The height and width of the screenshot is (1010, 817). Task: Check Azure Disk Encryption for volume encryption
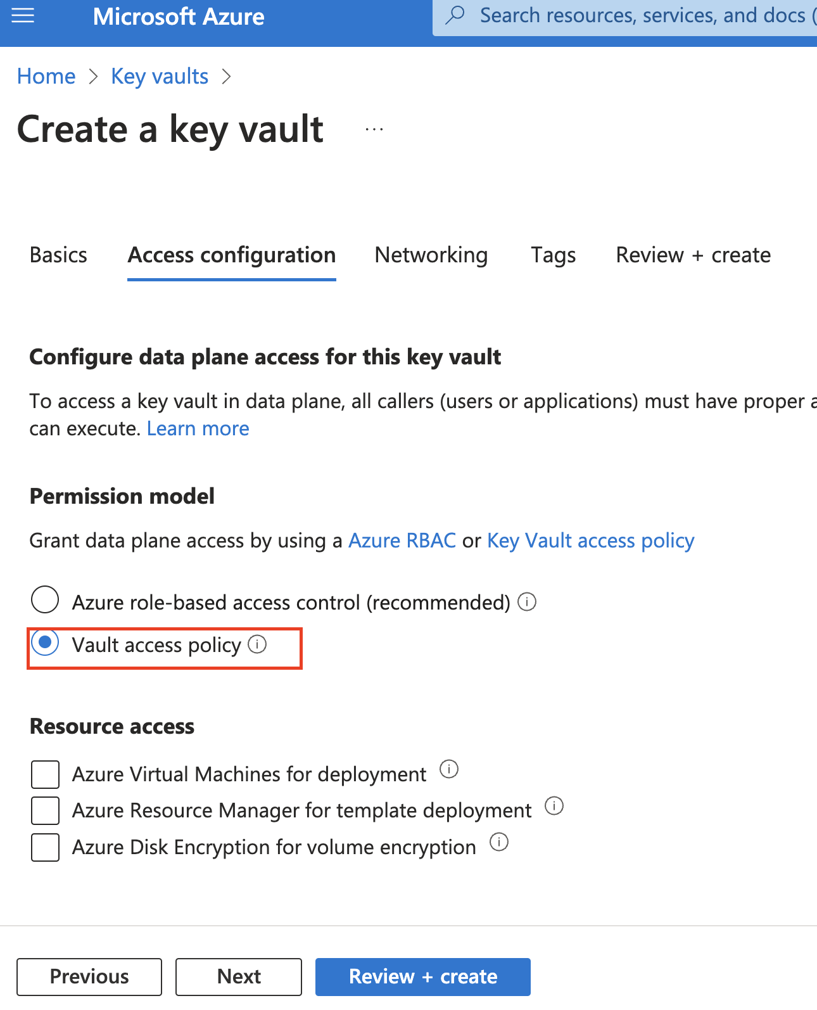click(44, 847)
